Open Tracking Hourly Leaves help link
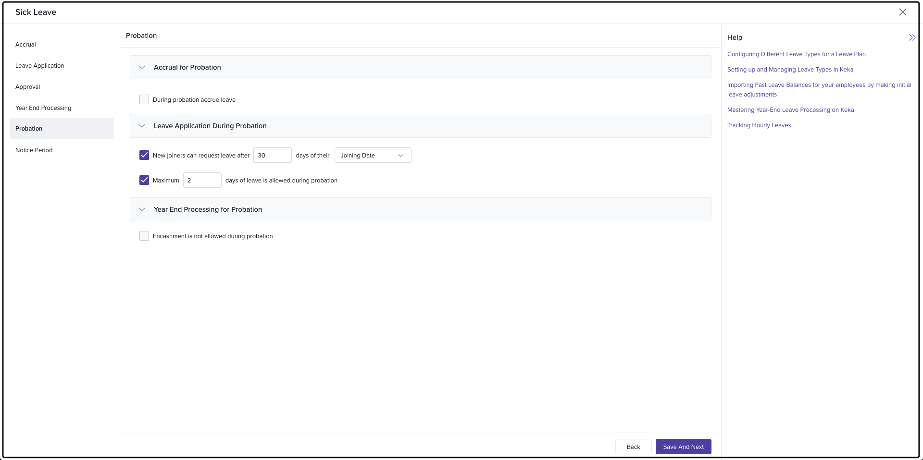The image size is (923, 460). (x=759, y=125)
